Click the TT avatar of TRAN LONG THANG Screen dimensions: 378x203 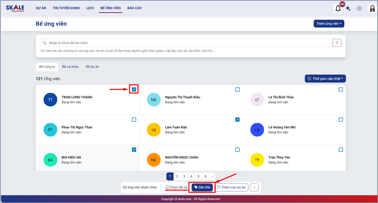[x=50, y=100]
